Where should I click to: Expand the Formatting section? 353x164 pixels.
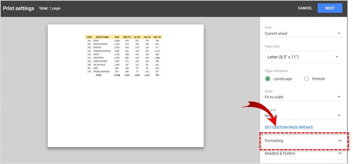pyautogui.click(x=303, y=141)
